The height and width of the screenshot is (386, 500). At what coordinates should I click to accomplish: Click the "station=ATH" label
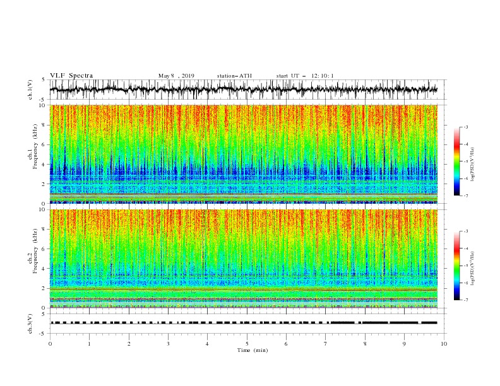click(x=234, y=76)
